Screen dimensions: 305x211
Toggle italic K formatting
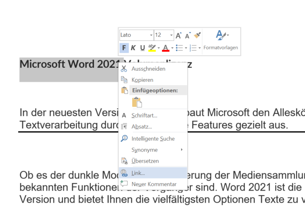click(x=133, y=48)
